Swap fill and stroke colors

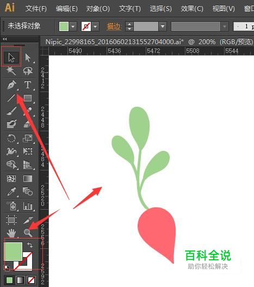[30, 245]
